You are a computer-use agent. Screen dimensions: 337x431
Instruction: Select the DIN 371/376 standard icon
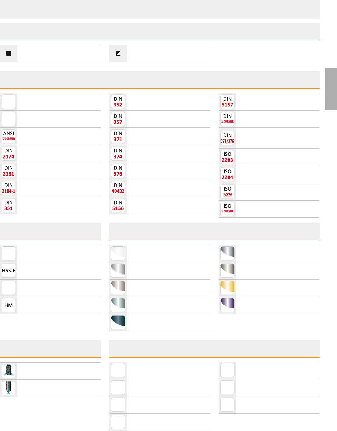pos(227,138)
